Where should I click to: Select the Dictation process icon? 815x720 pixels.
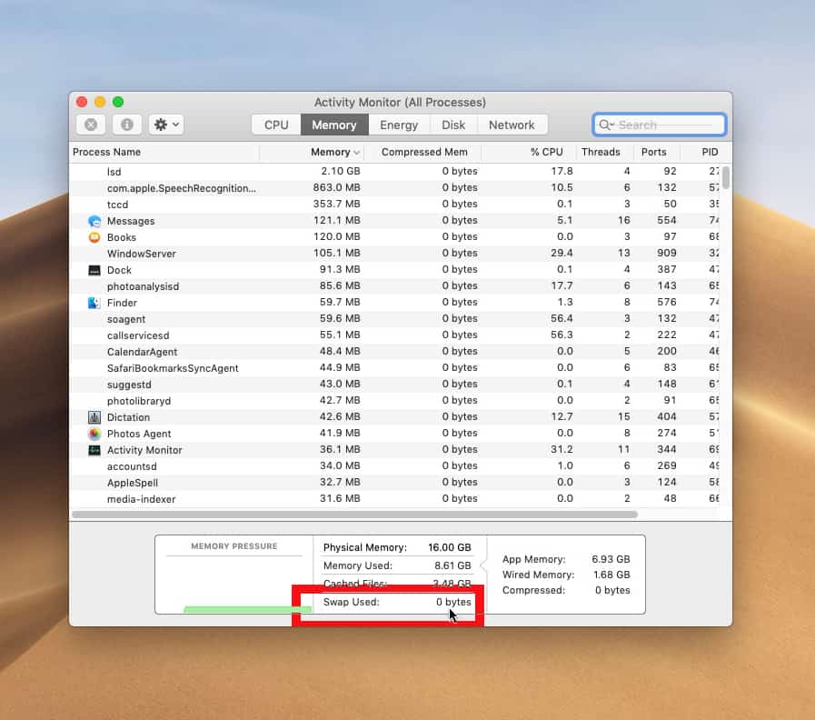(94, 417)
